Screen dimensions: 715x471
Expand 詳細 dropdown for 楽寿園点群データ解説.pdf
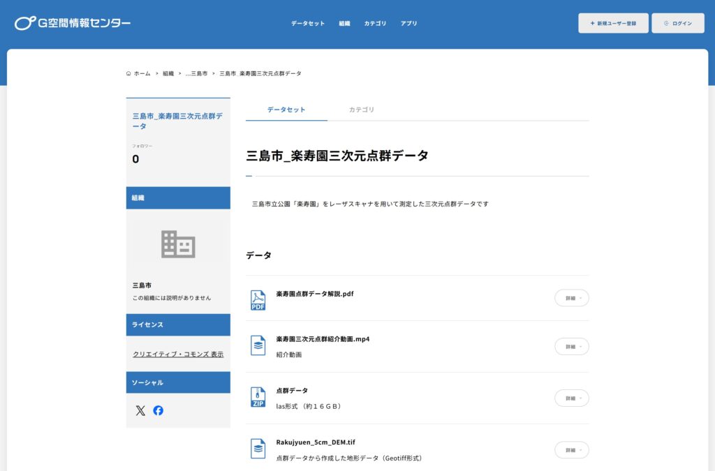pos(571,298)
